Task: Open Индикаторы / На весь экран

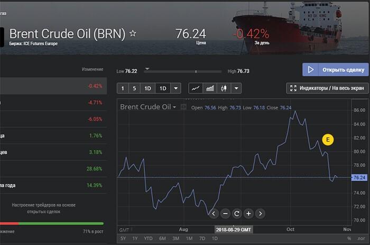Action: pos(327,88)
